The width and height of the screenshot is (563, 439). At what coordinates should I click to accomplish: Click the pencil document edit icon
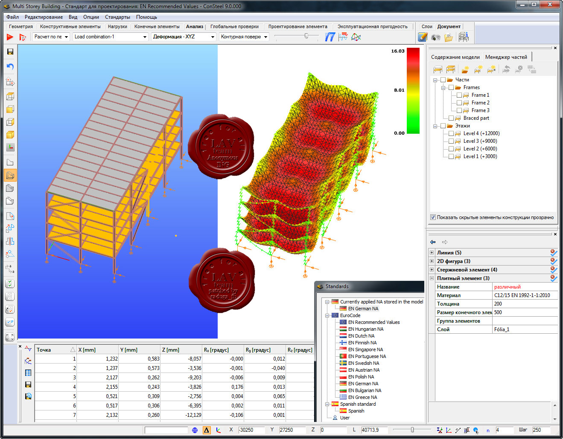coord(423,37)
